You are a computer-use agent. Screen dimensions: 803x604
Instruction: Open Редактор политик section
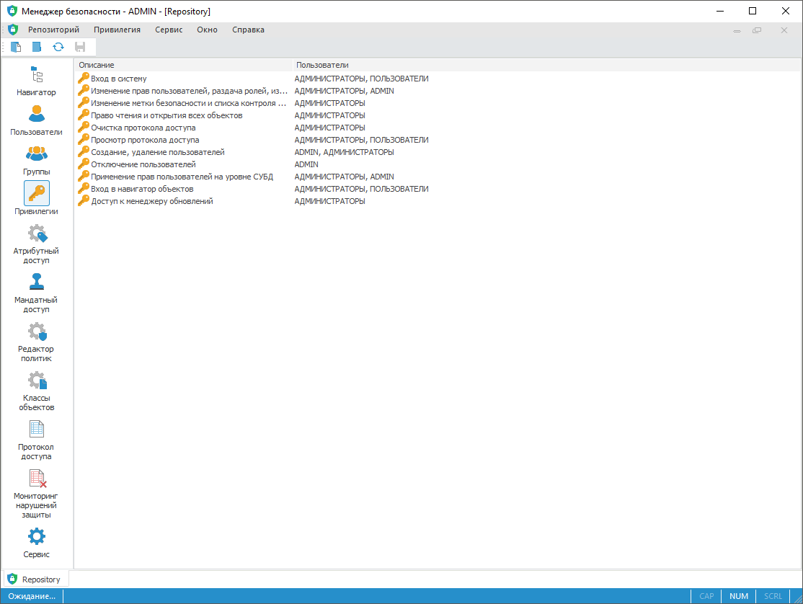point(36,342)
